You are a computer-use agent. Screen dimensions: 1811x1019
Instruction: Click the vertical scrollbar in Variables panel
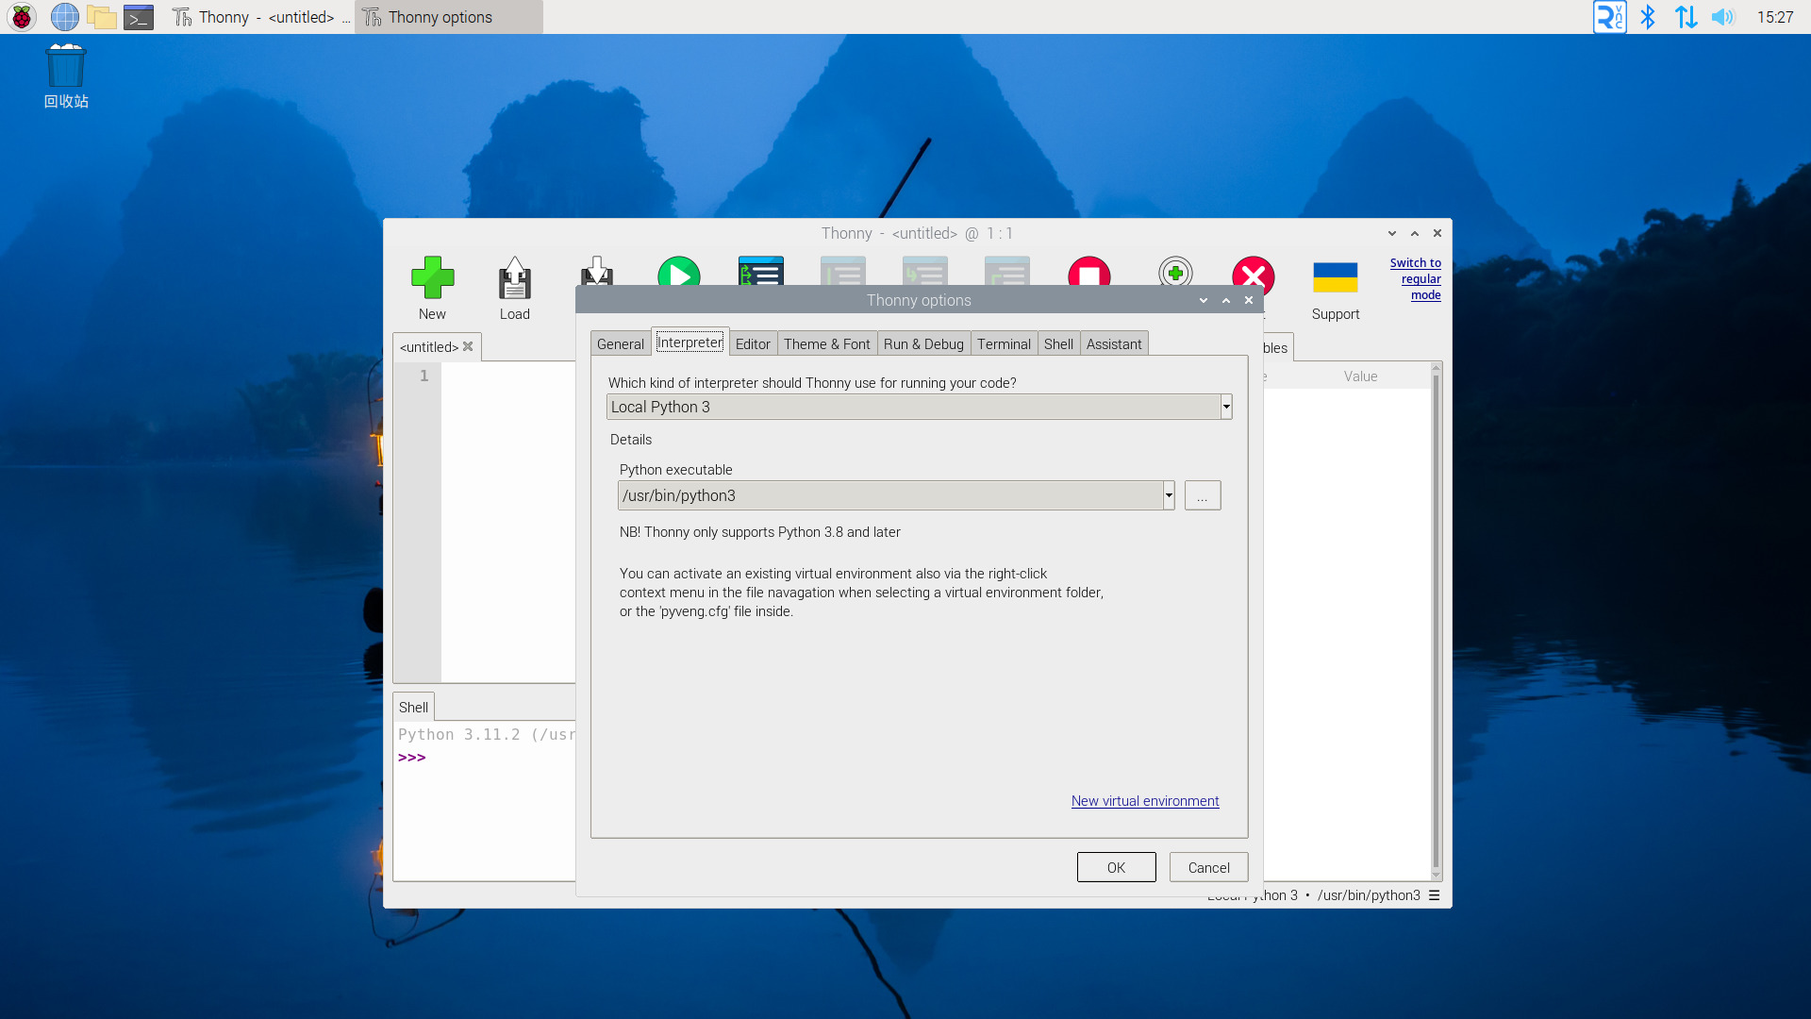click(x=1436, y=621)
